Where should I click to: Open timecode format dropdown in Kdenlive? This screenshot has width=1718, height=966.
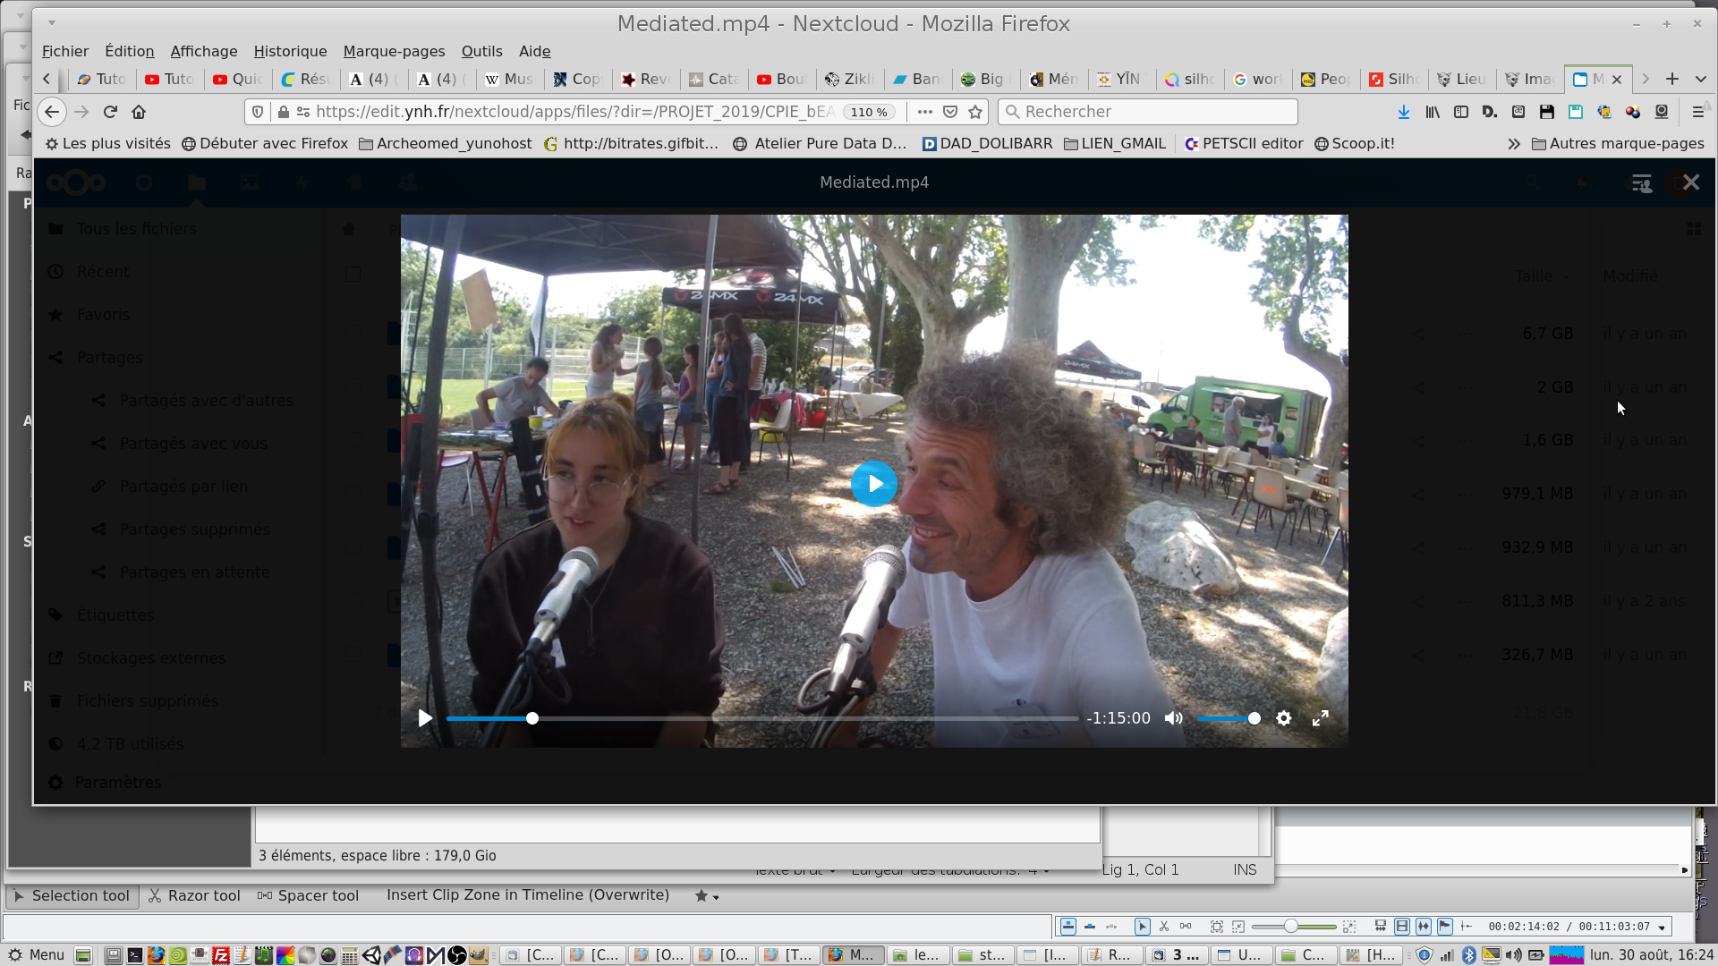(x=1662, y=927)
